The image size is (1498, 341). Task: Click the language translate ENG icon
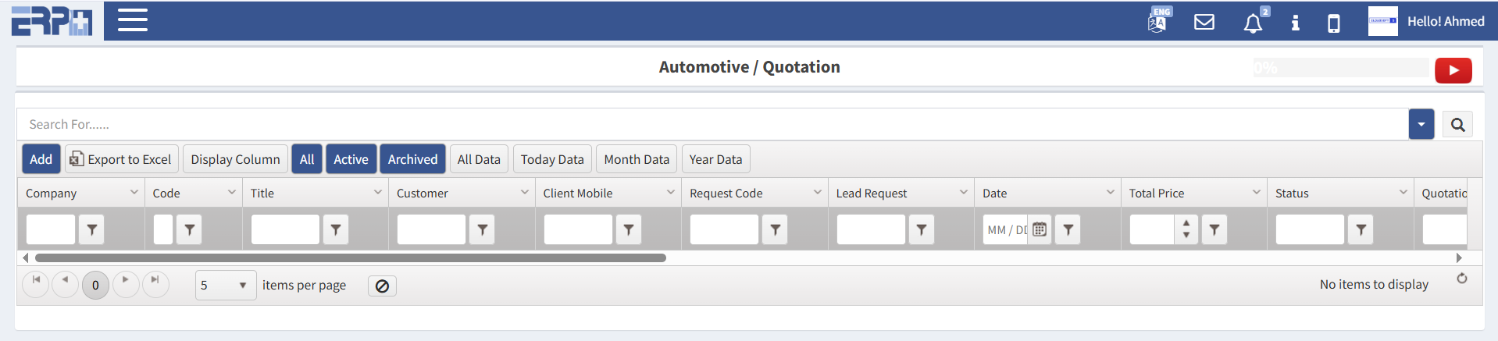coord(1157,21)
